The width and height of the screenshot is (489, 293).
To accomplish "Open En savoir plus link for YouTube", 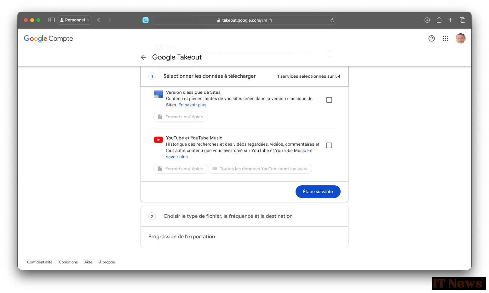I will [177, 157].
